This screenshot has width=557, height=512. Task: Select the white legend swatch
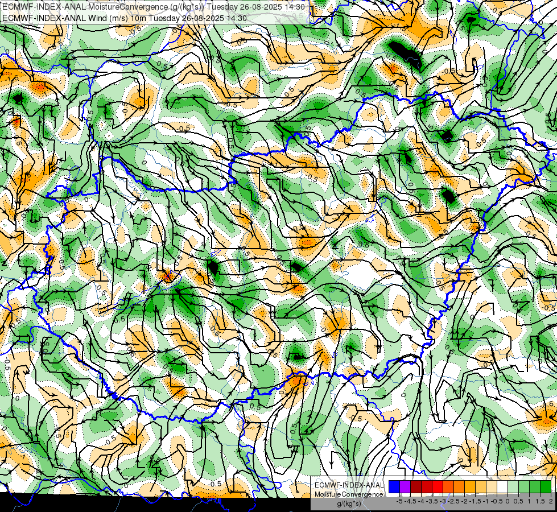(x=502, y=486)
